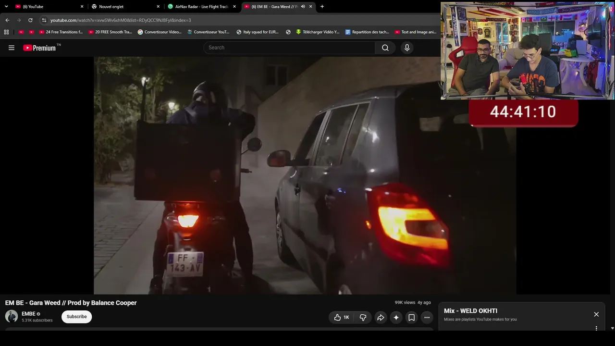The height and width of the screenshot is (346, 615).
Task: Subscribe to the EMBE channel
Action: [77, 317]
